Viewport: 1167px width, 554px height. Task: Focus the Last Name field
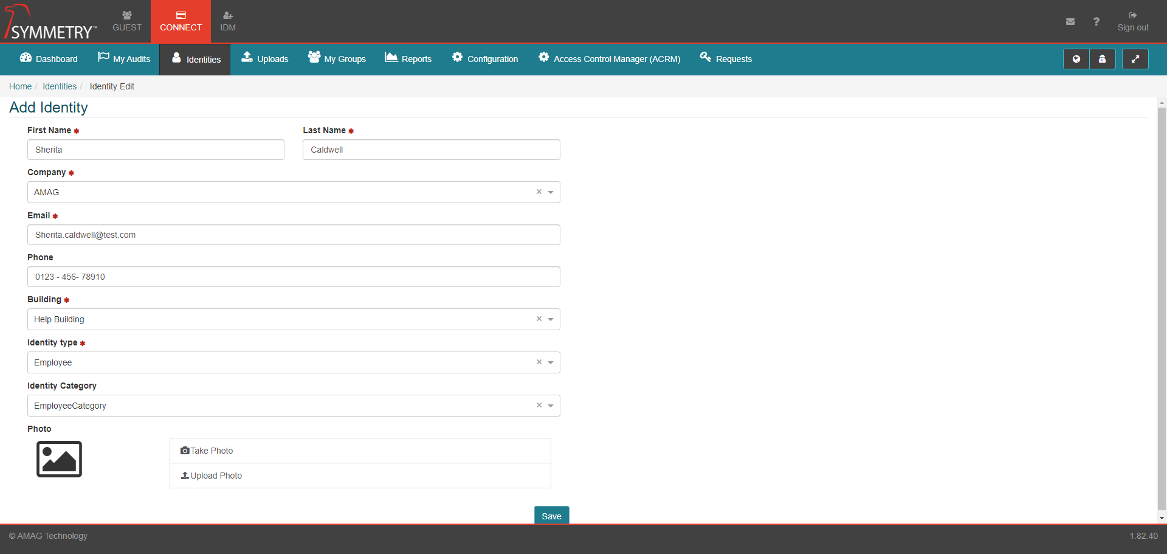coord(432,150)
